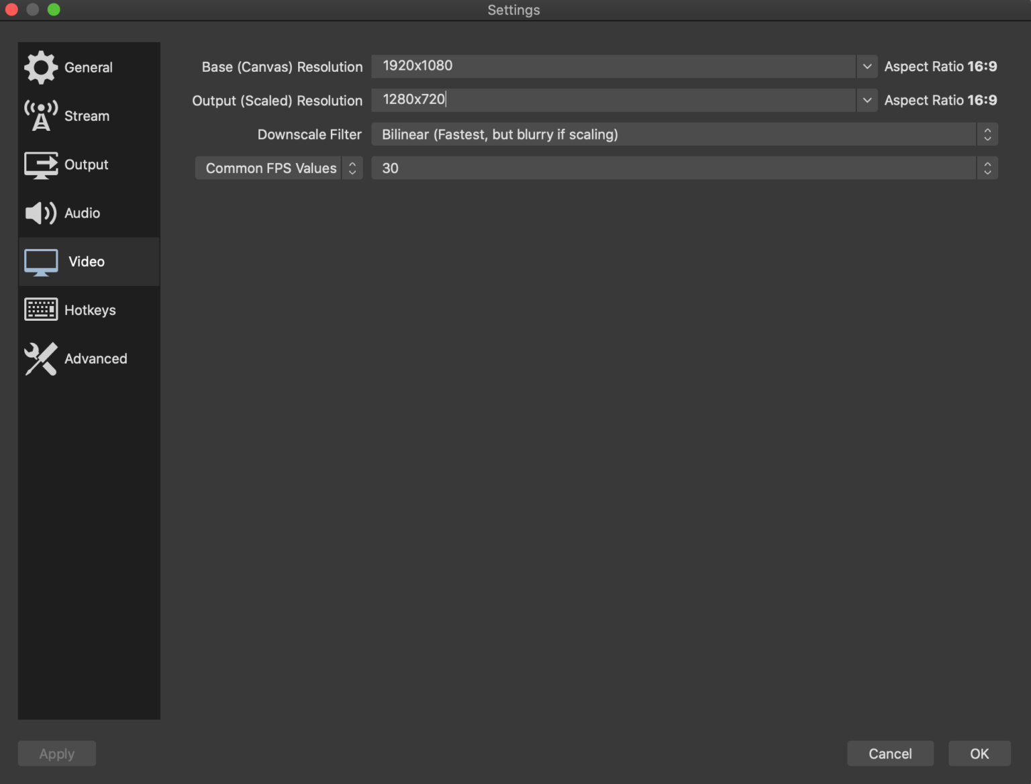Click Cancel to discard changes
Image resolution: width=1031 pixels, height=784 pixels.
[890, 753]
